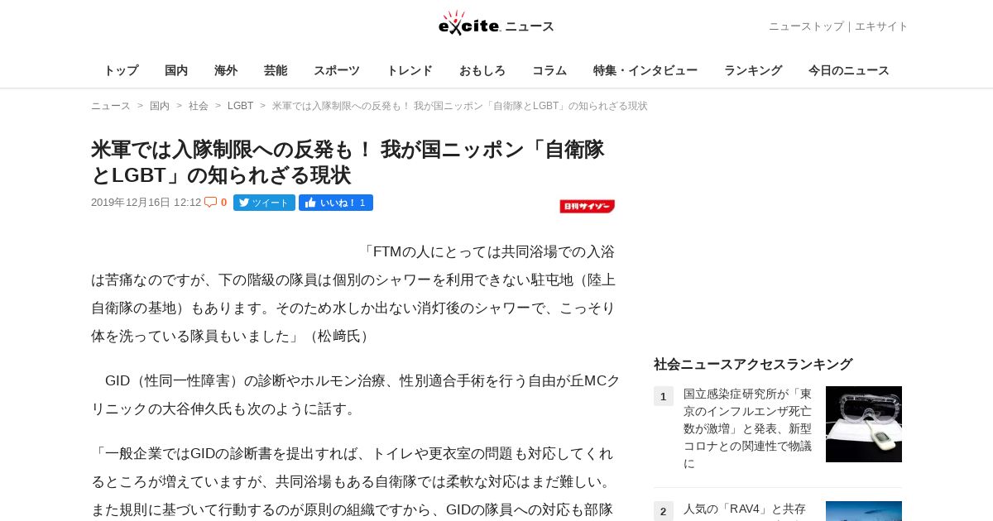Select the コラム menu item
This screenshot has height=521, width=993.
click(x=549, y=70)
